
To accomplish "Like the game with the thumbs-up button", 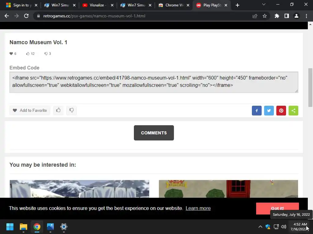I will 58,110.
